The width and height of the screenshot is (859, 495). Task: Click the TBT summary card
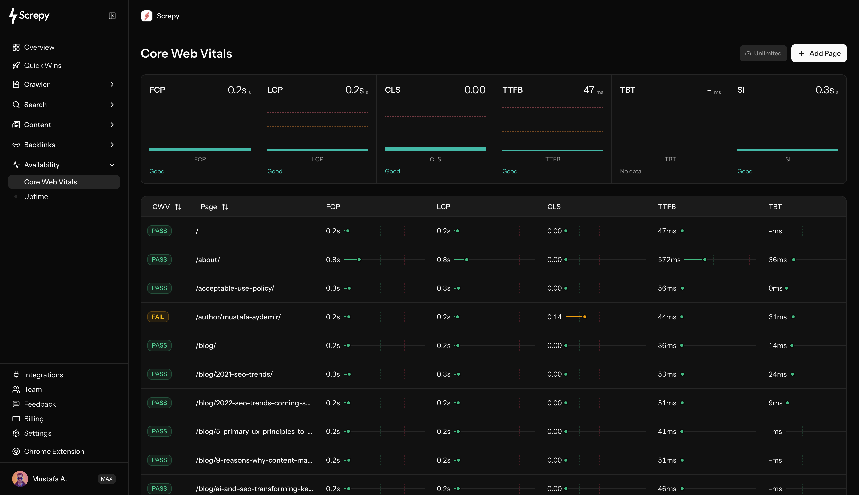[x=670, y=129]
